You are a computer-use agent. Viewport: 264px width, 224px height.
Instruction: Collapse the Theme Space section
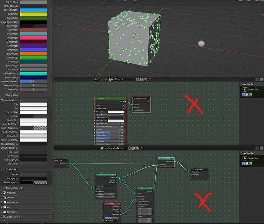(x=4, y=95)
